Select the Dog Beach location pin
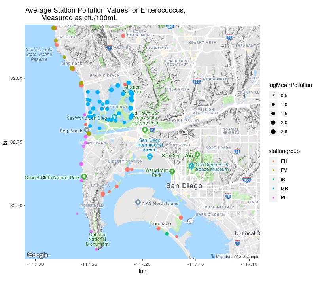Viewport: 318px width, 282px height. [x=87, y=130]
